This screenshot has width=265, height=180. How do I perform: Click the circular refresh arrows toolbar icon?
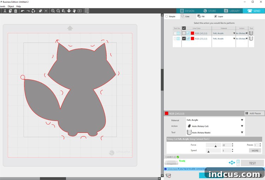pyautogui.click(x=33, y=11)
